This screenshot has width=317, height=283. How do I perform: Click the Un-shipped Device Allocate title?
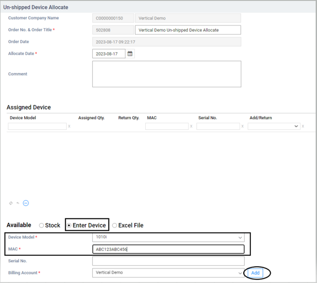(36, 7)
